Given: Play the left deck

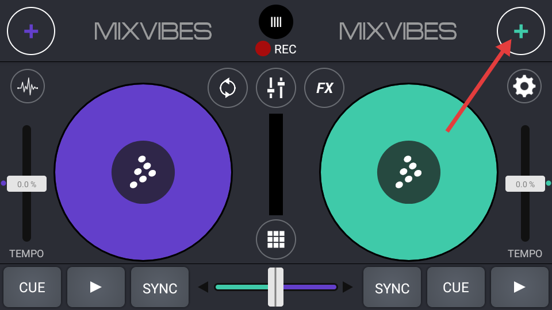Looking at the screenshot, I should tap(96, 287).
